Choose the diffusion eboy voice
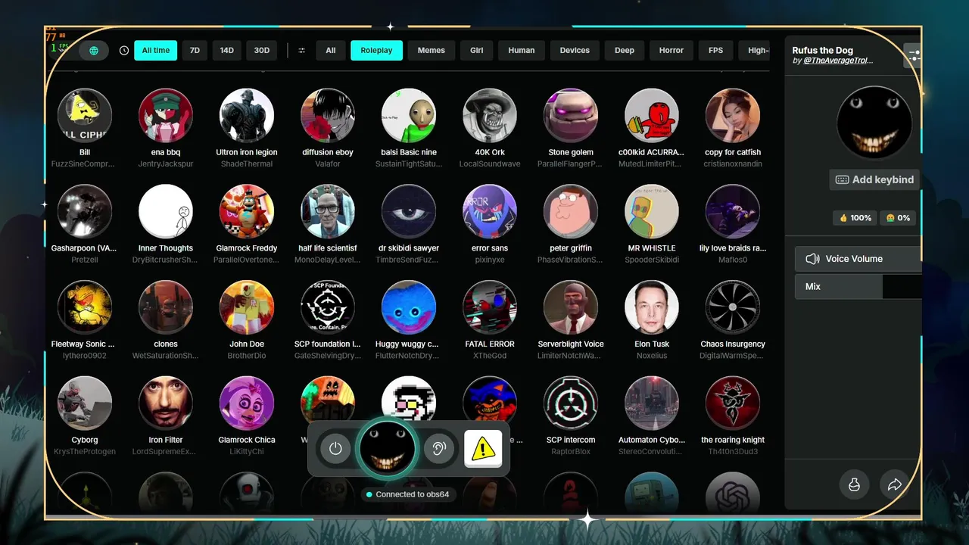The height and width of the screenshot is (545, 969). 328,116
